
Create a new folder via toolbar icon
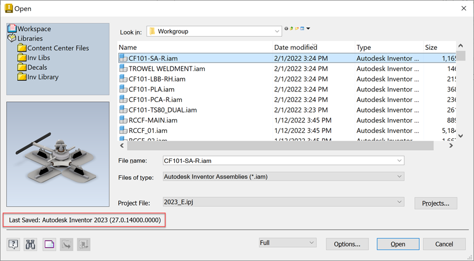[297, 28]
